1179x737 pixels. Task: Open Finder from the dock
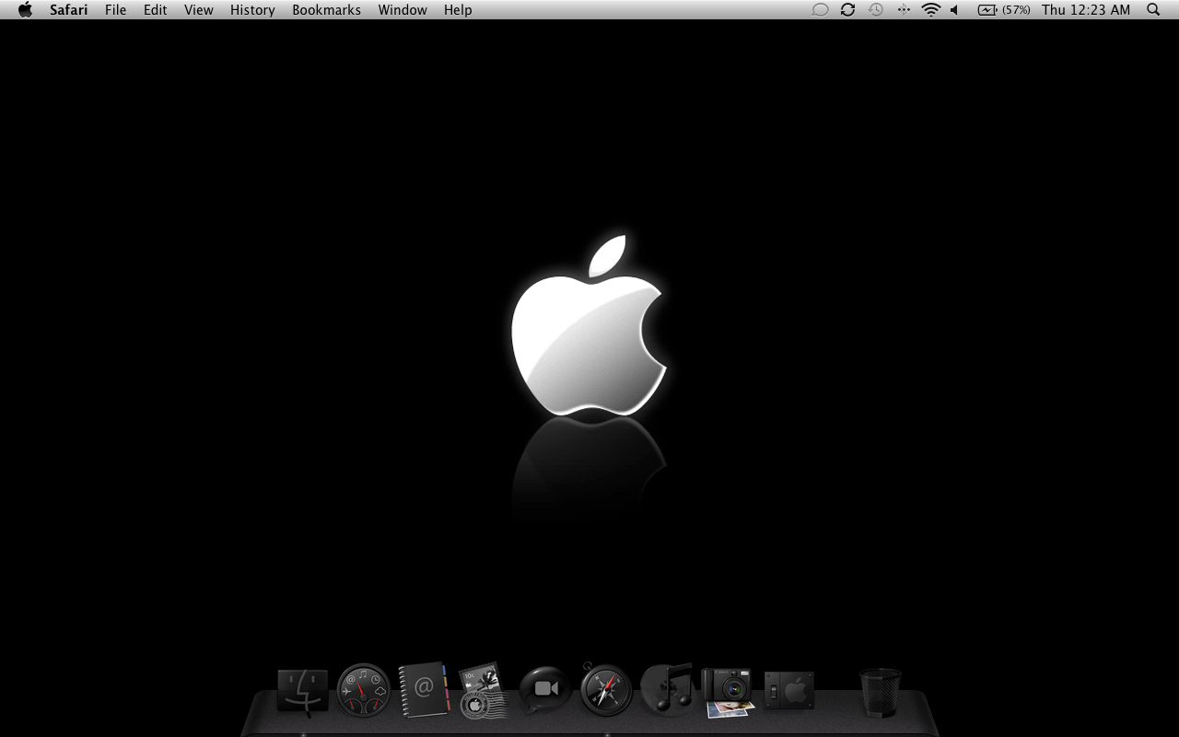[303, 692]
